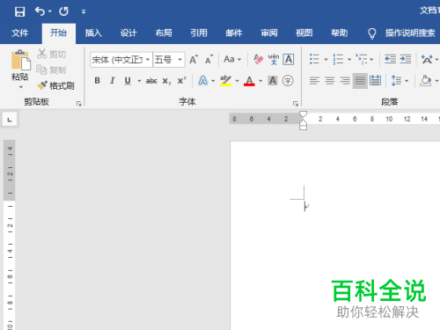Clear all formatting with eraser icon
Image resolution: width=440 pixels, height=330 pixels.
pyautogui.click(x=258, y=60)
